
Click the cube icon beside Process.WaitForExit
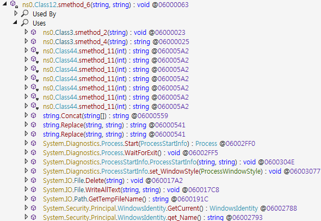click(34, 152)
